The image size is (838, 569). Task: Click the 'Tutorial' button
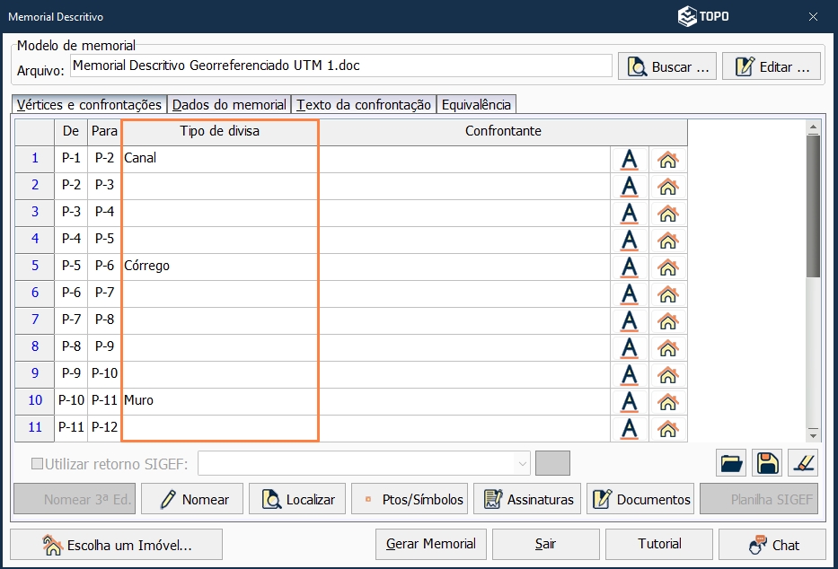click(660, 544)
